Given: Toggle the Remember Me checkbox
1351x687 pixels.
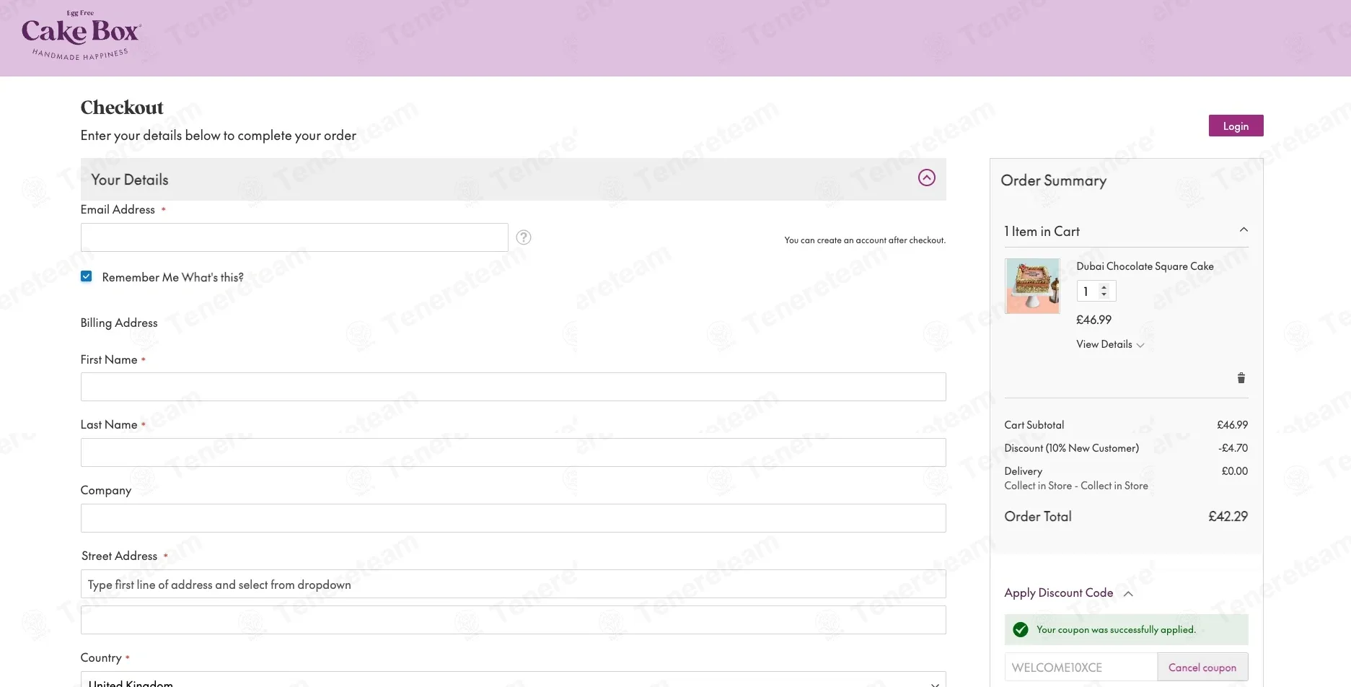Looking at the screenshot, I should [87, 276].
